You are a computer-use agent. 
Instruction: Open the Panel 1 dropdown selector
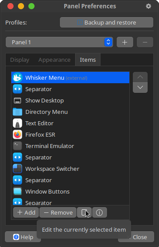(59, 42)
